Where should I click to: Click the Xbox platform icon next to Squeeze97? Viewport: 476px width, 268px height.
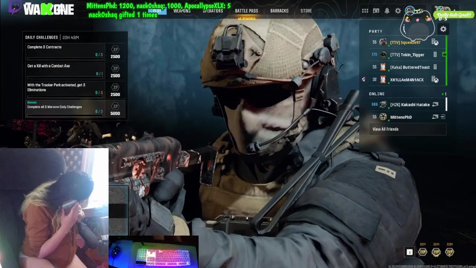[x=435, y=42]
